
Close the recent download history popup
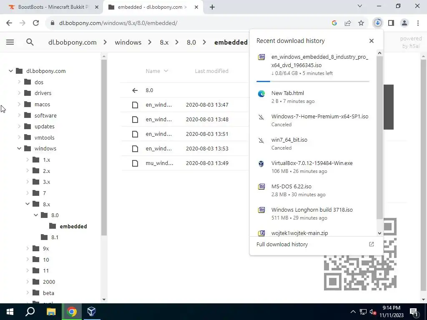coord(372,41)
